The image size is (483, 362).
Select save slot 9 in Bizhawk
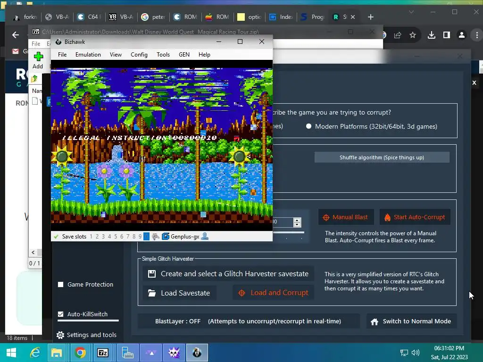[140, 237]
